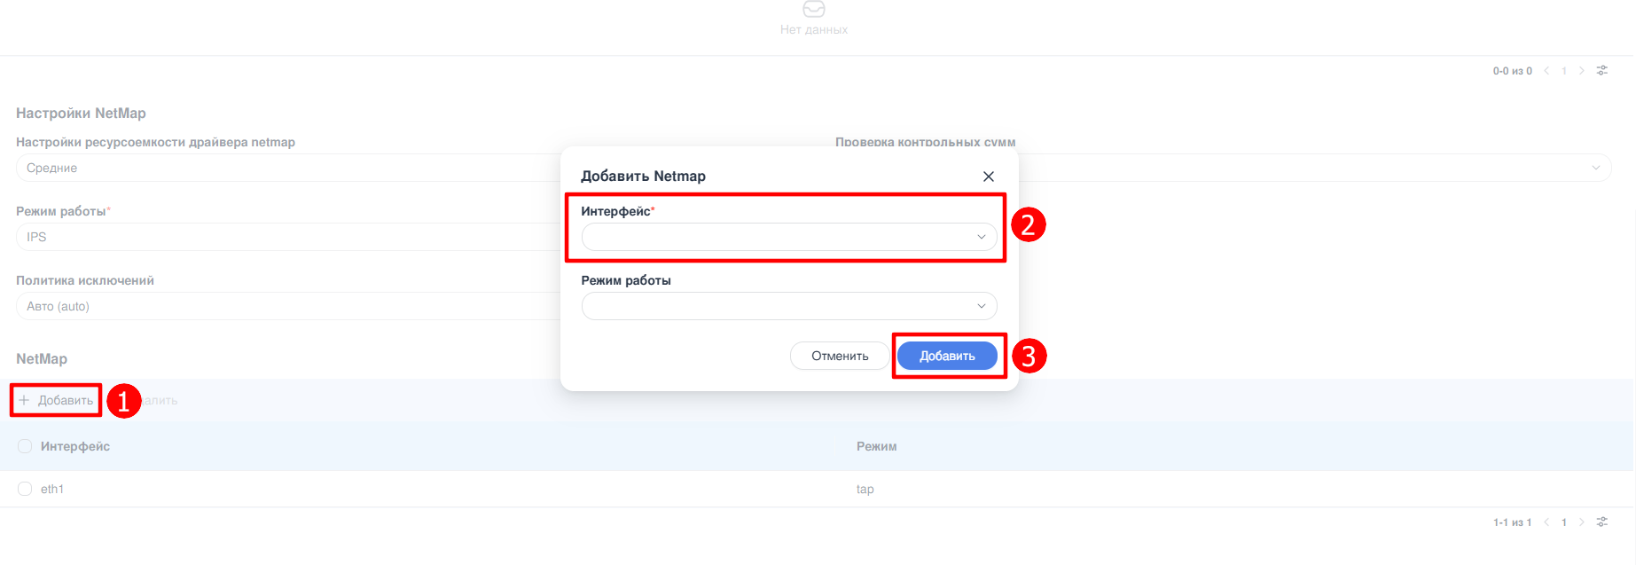Toggle select-all checkbox beside Интерфейс header
1636x565 pixels.
click(x=25, y=446)
